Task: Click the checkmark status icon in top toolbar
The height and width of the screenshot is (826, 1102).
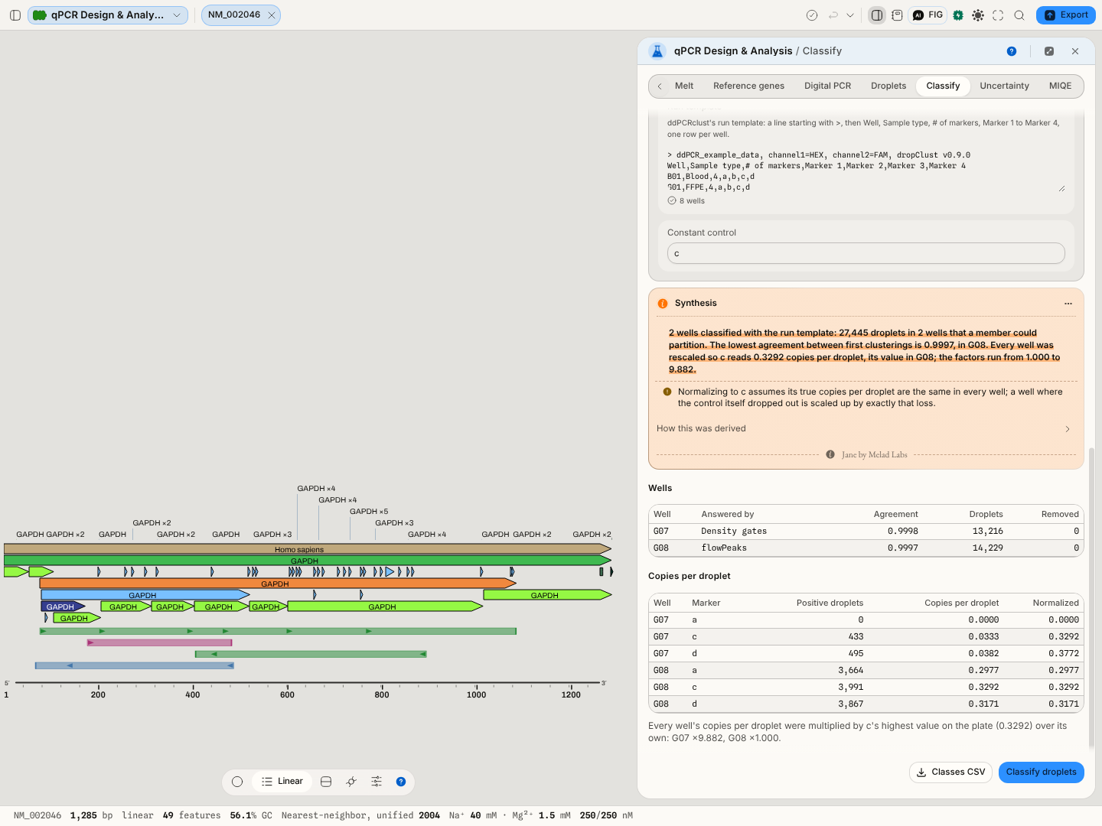Action: tap(812, 15)
